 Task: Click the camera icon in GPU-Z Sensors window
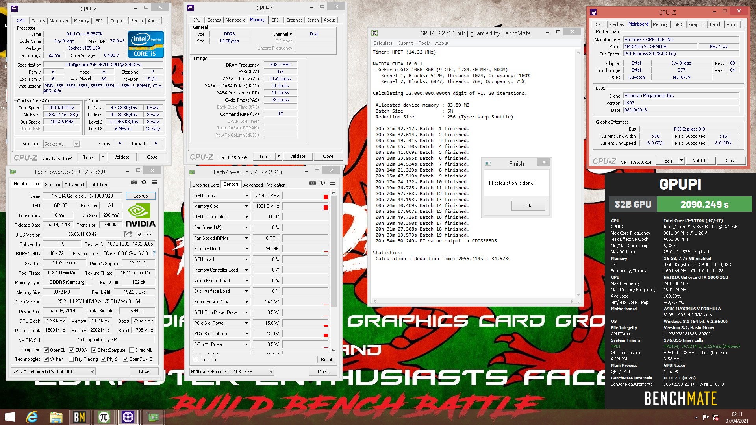313,183
